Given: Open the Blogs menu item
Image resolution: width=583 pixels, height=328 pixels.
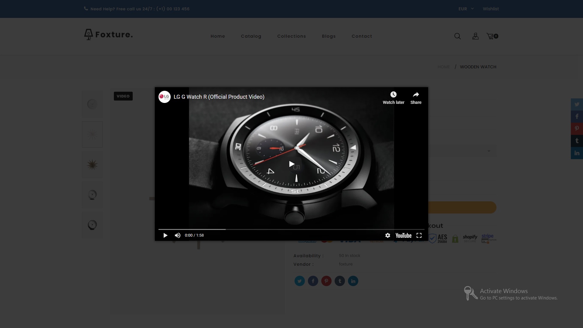Looking at the screenshot, I should click(329, 36).
